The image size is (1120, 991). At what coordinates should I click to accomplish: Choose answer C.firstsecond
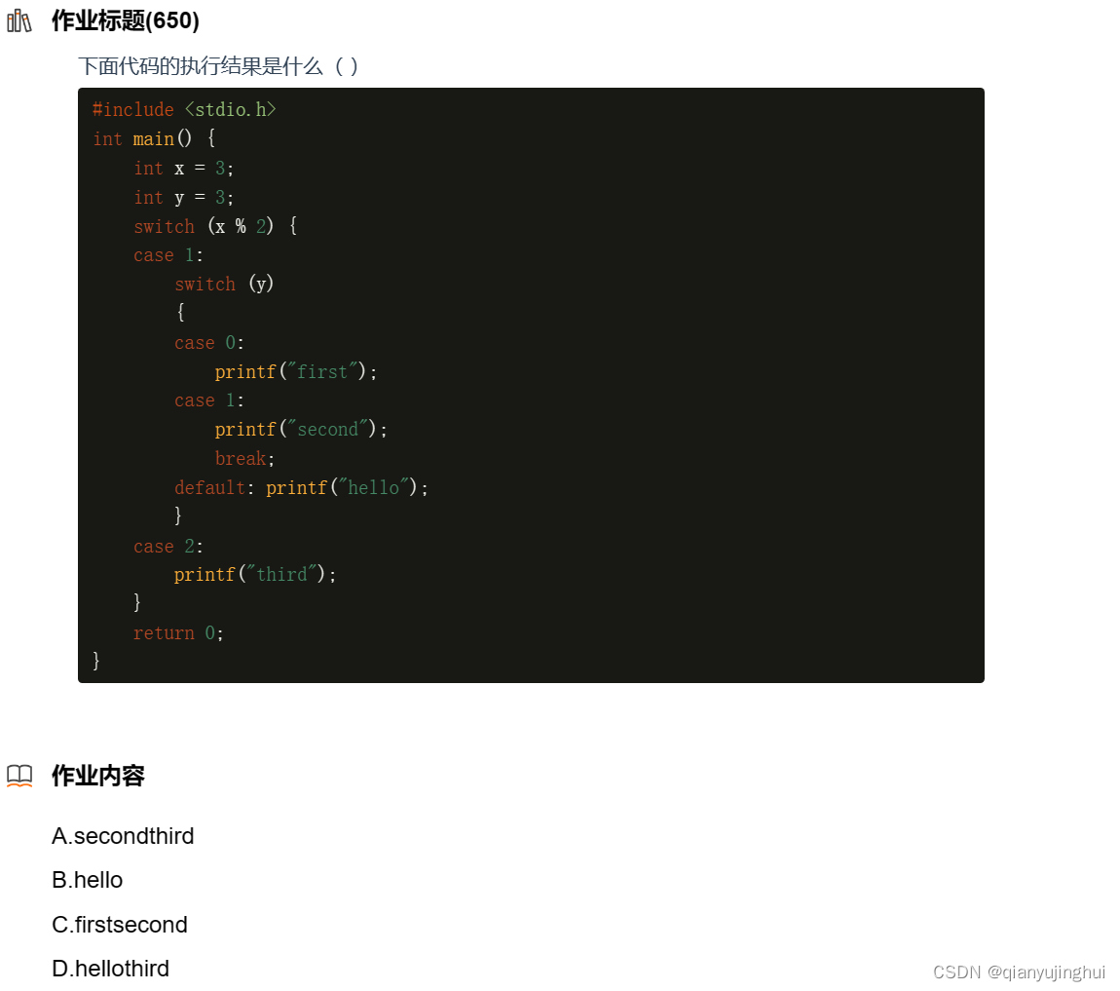tap(119, 925)
